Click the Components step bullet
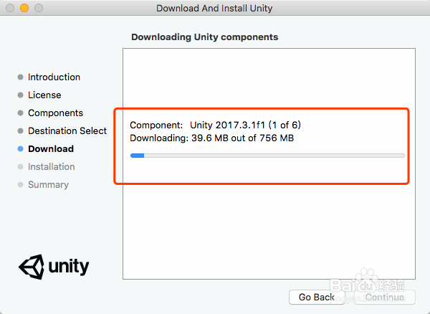The height and width of the screenshot is (314, 430). coord(20,113)
